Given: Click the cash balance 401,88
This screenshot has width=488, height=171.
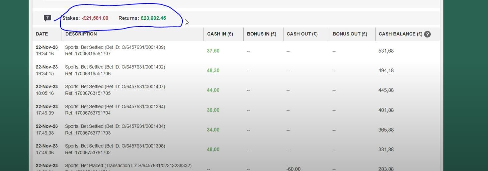Looking at the screenshot, I should click(x=386, y=110).
